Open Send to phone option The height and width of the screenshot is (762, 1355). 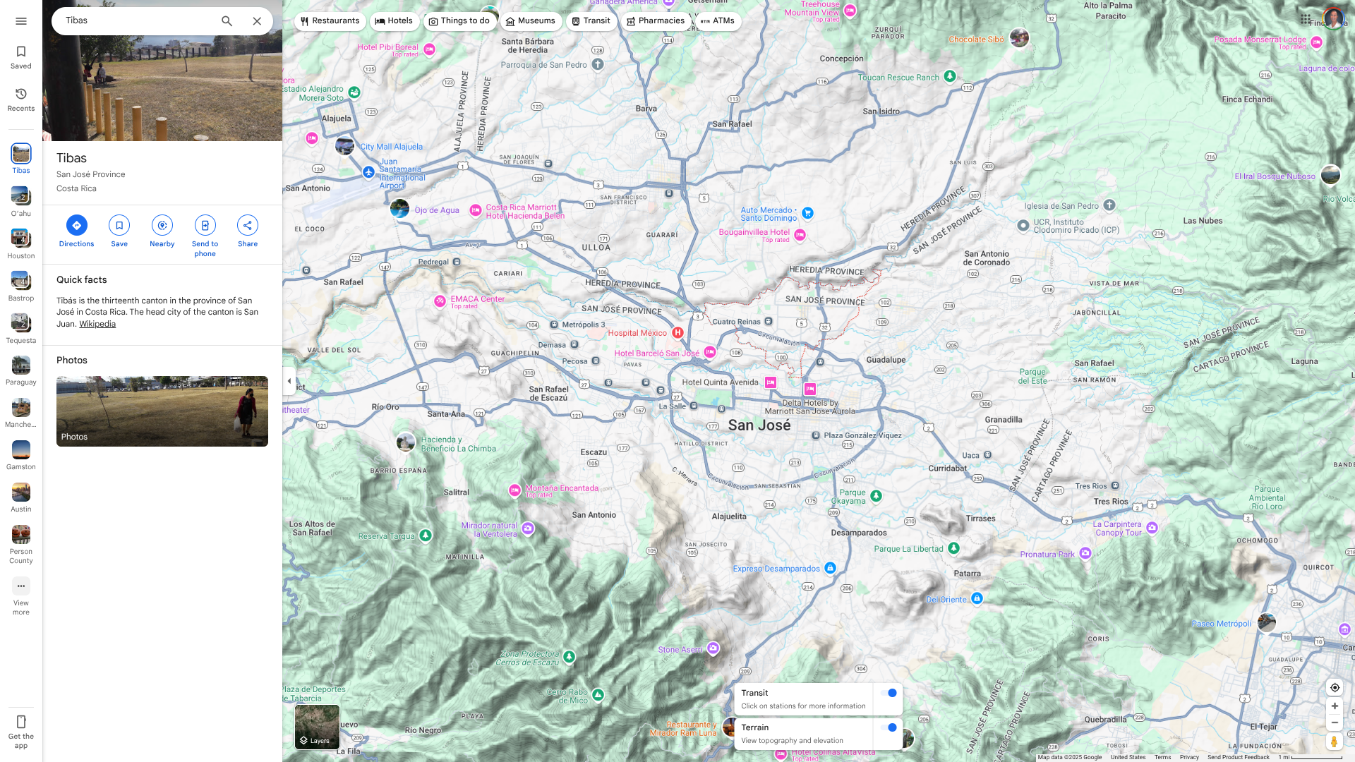pos(205,226)
